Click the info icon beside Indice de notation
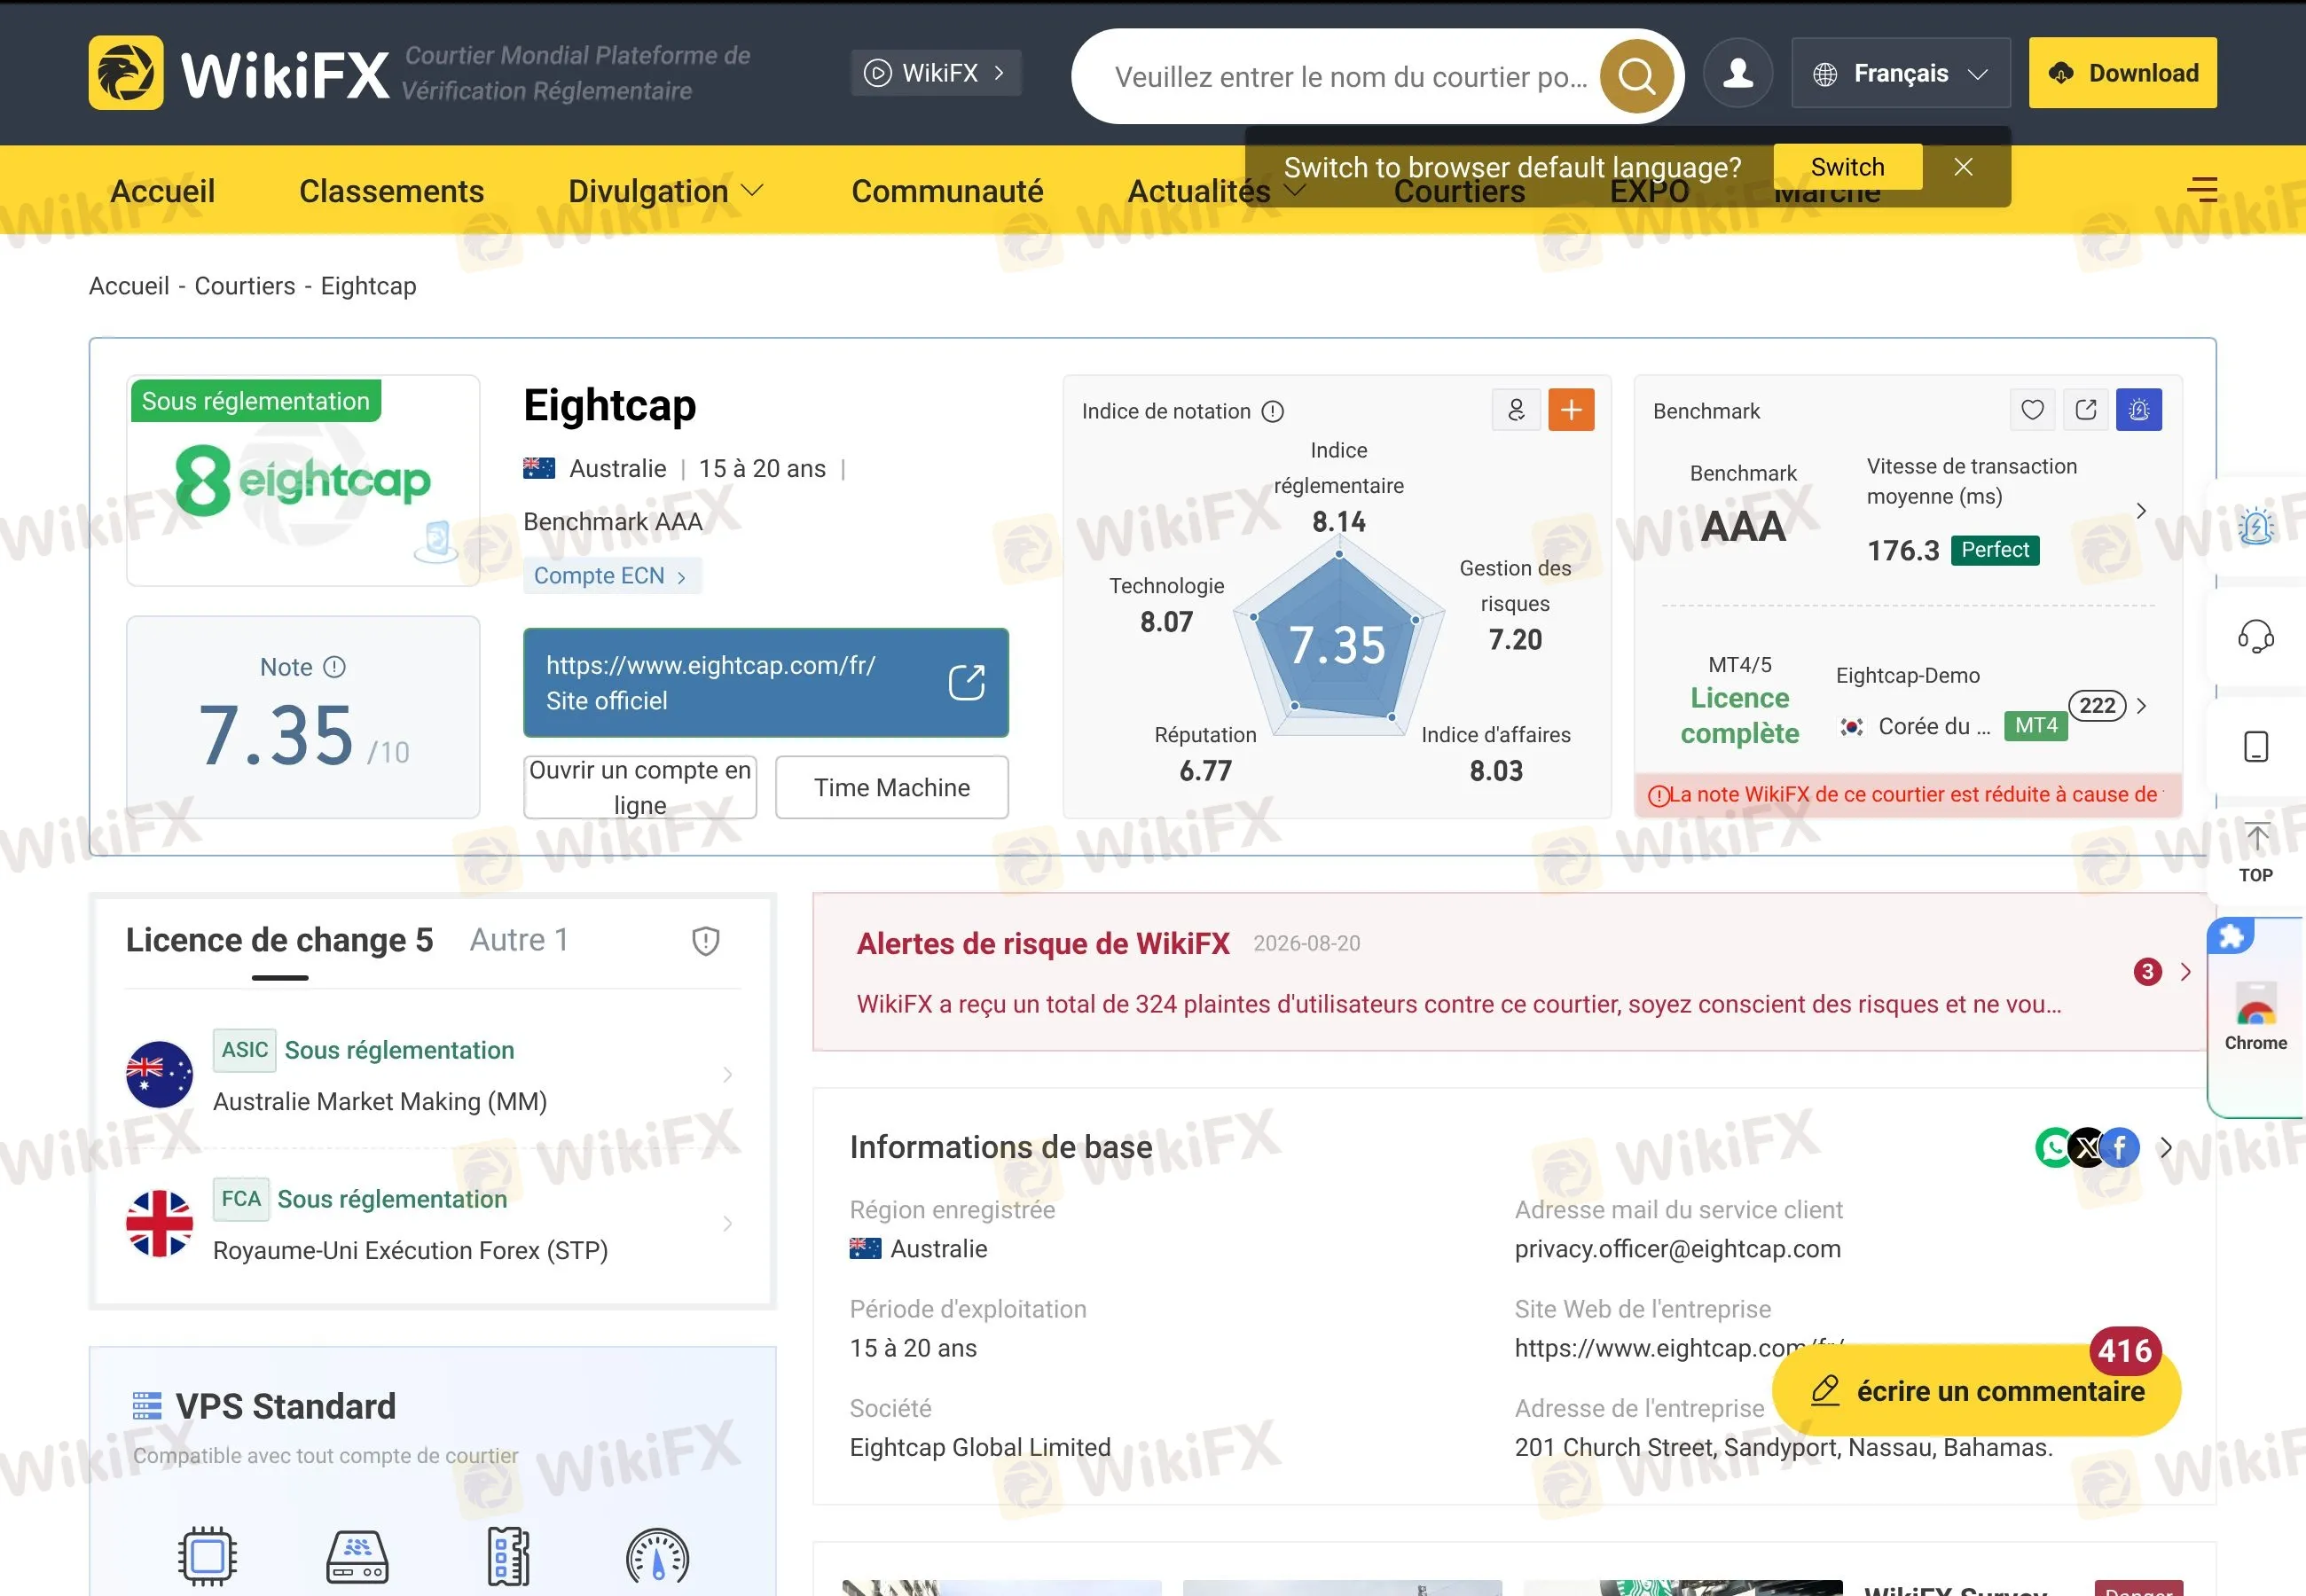This screenshot has width=2306, height=1596. [1272, 411]
